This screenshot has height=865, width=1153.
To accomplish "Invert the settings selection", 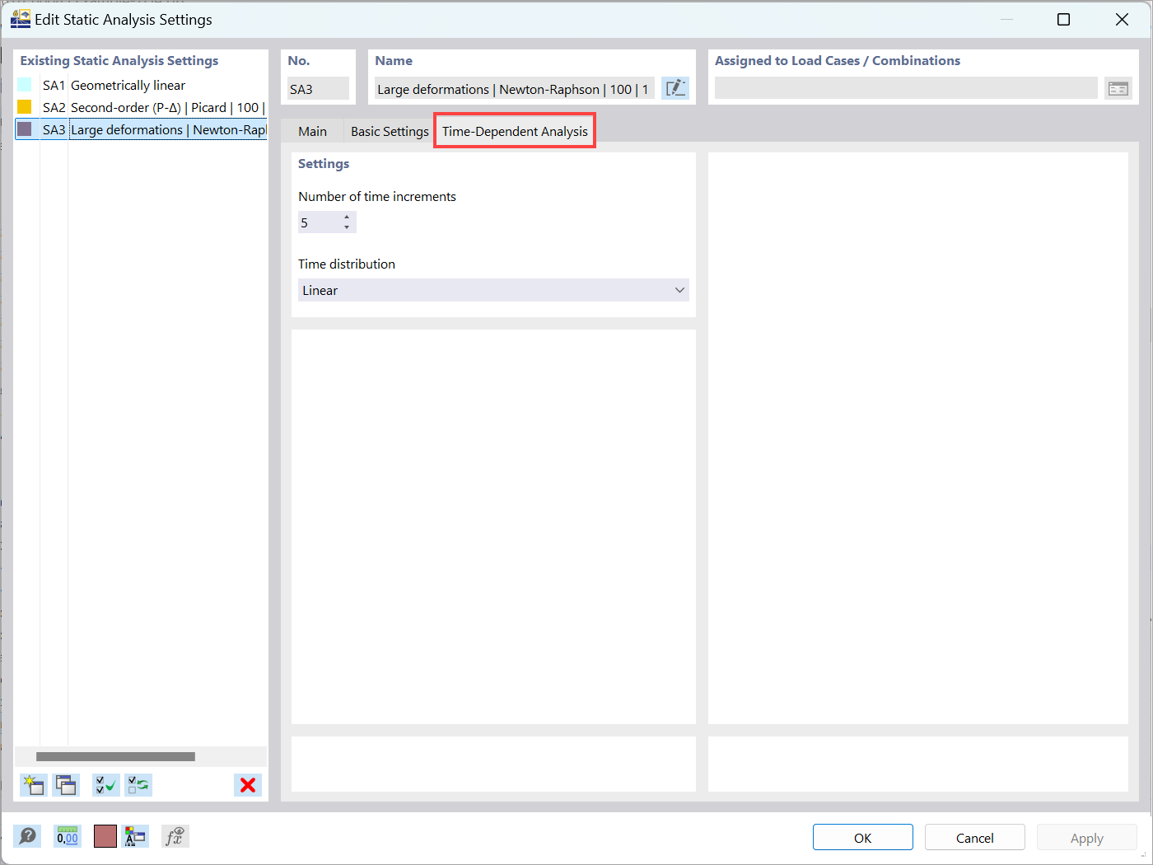I will pyautogui.click(x=138, y=785).
